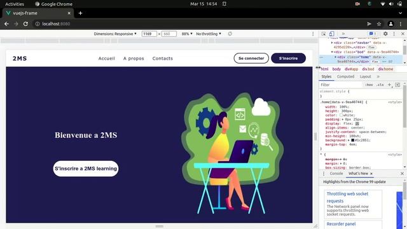
Task: Select div#app in the DOM breadcrumb
Action: click(x=351, y=69)
